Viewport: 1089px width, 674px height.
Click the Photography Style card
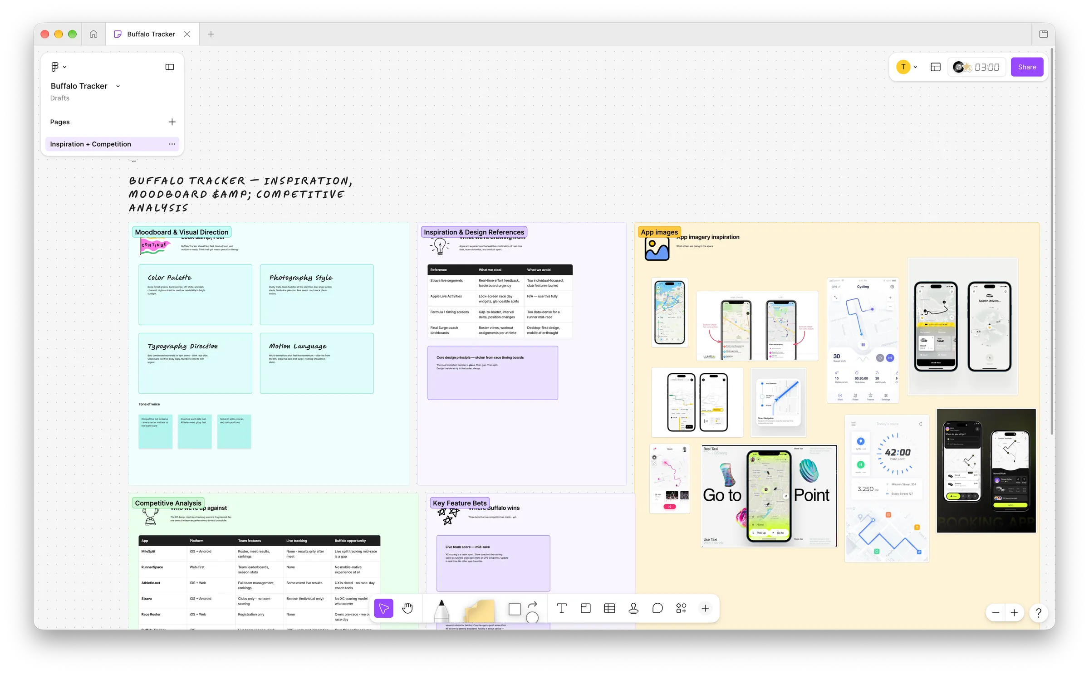tap(317, 295)
